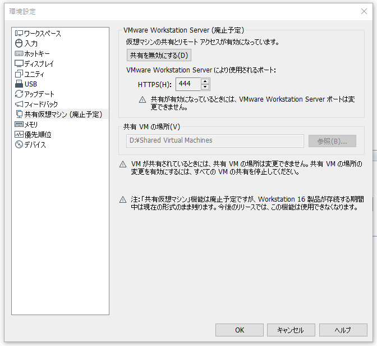Screen dimensions: 377x346
Task: Select the 入力 category
Action: tap(31, 43)
